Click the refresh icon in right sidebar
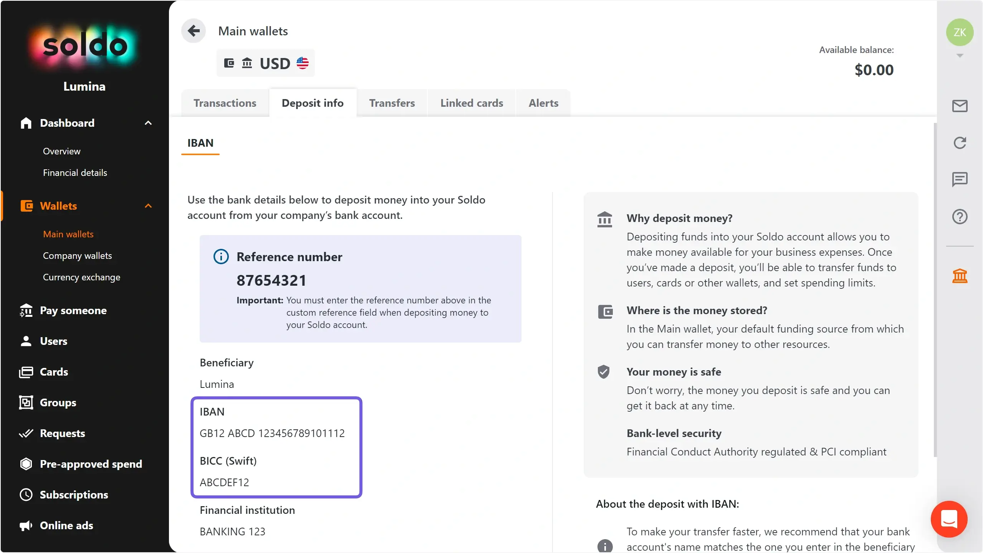 (960, 143)
